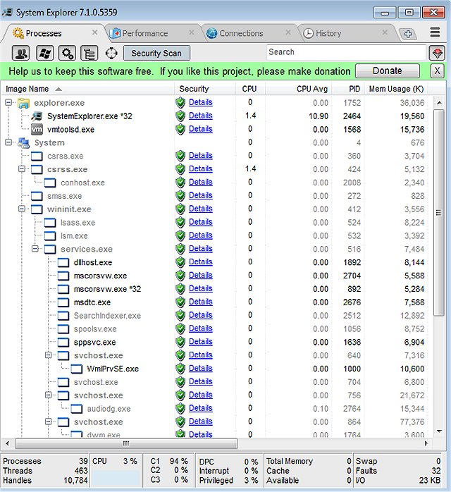
Task: Dismiss the donation banner with X
Action: 437,71
